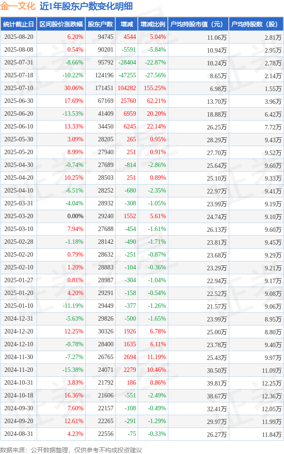Select the date cell 2025-06-30

[x=19, y=101]
